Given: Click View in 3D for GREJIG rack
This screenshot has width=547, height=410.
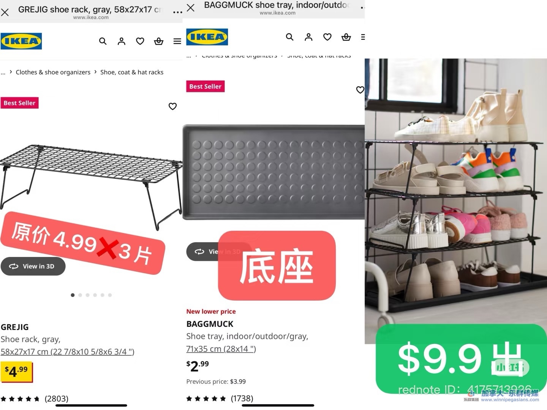Looking at the screenshot, I should [x=33, y=266].
